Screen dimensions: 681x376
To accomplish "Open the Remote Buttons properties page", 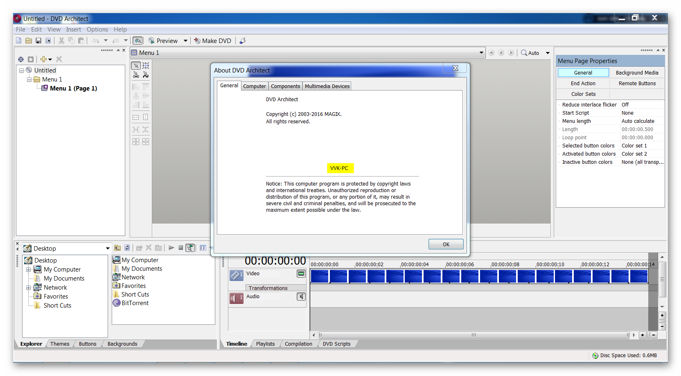I will (637, 83).
